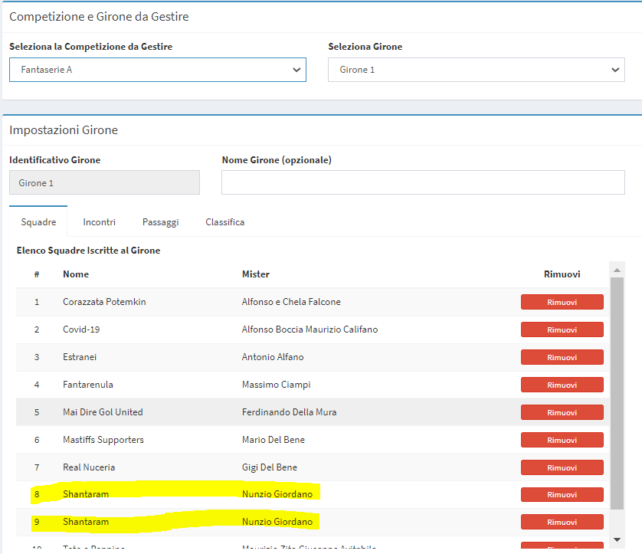Remove the Estranei team
The image size is (642, 554).
[562, 357]
